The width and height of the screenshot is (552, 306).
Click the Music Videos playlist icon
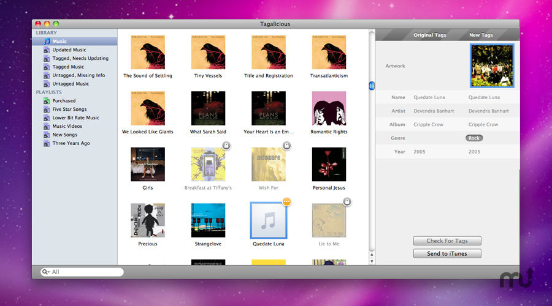click(47, 126)
